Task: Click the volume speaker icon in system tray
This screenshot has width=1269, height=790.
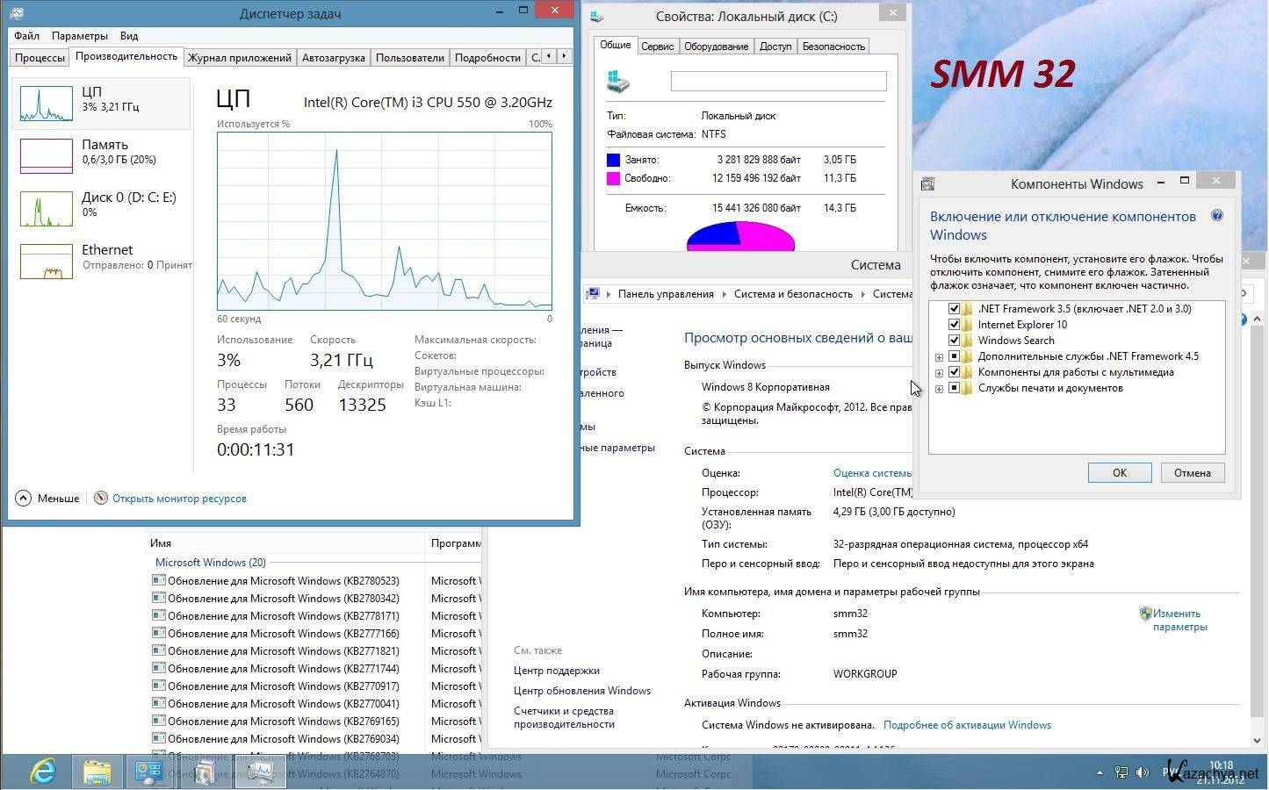Action: [1143, 772]
